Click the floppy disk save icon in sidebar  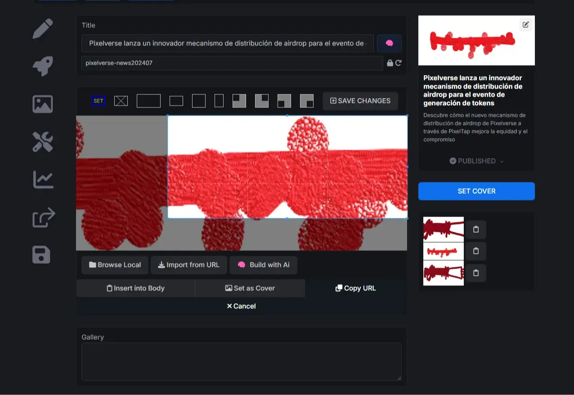click(41, 254)
